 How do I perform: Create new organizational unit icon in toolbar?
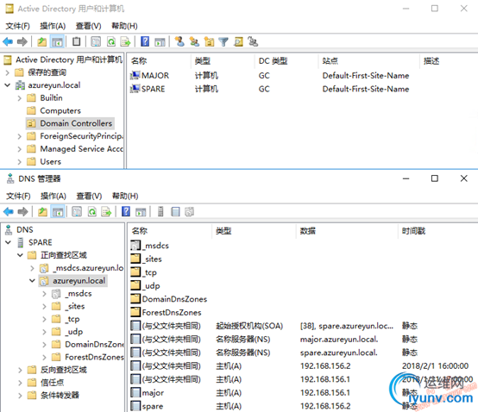pyautogui.click(x=209, y=41)
